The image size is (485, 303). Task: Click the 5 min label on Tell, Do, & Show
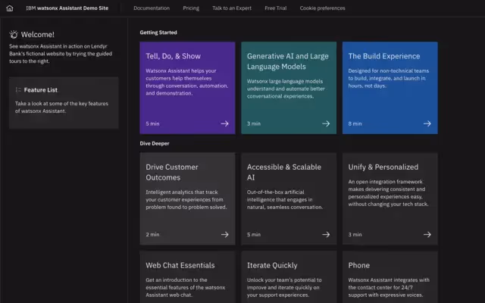coord(152,123)
